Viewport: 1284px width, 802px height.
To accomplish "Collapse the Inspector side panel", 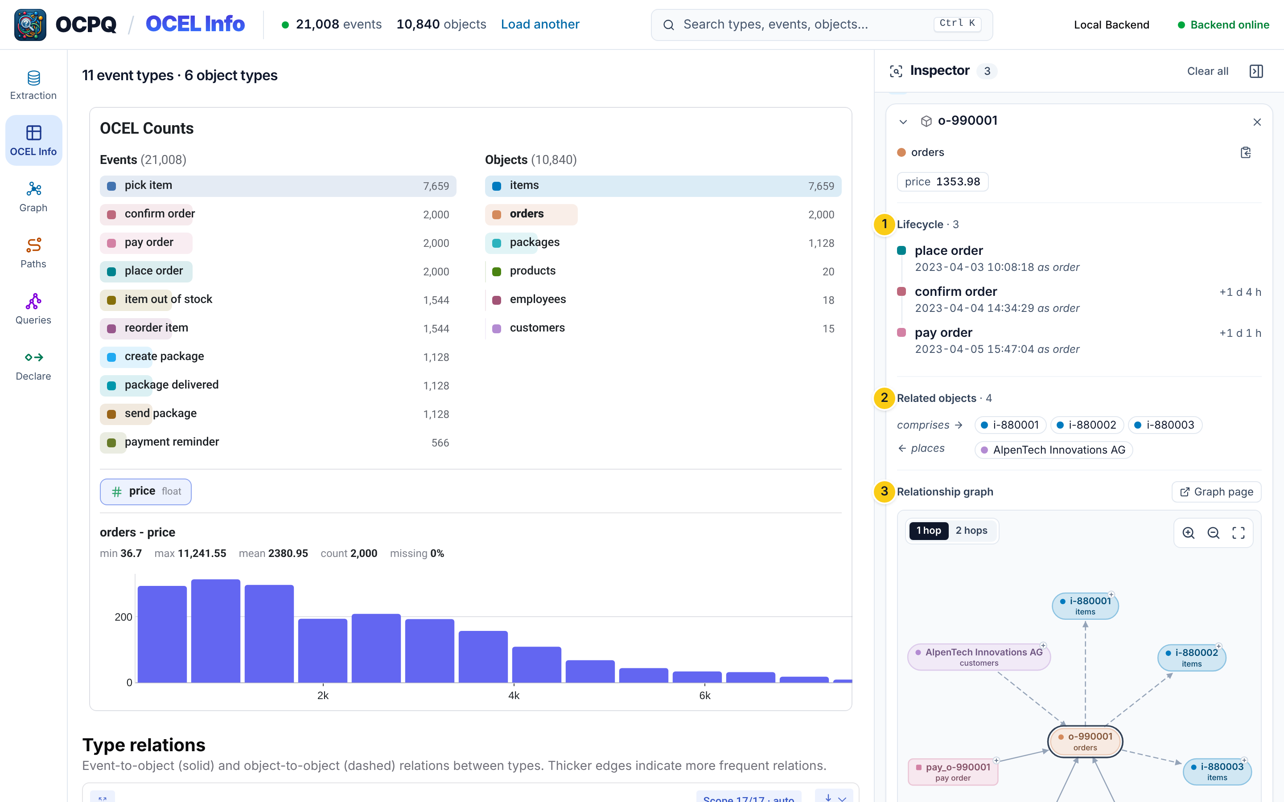I will point(1256,71).
